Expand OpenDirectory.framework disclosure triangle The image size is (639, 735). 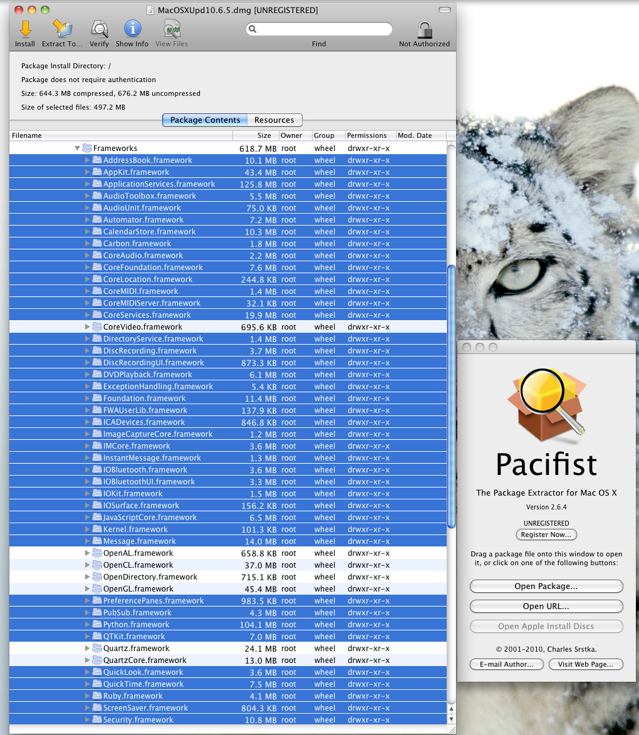(87, 577)
